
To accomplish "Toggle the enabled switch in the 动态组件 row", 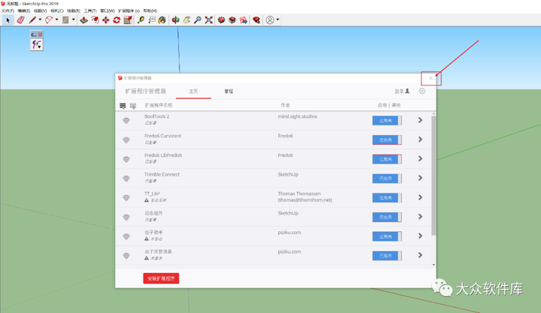I will 387,217.
